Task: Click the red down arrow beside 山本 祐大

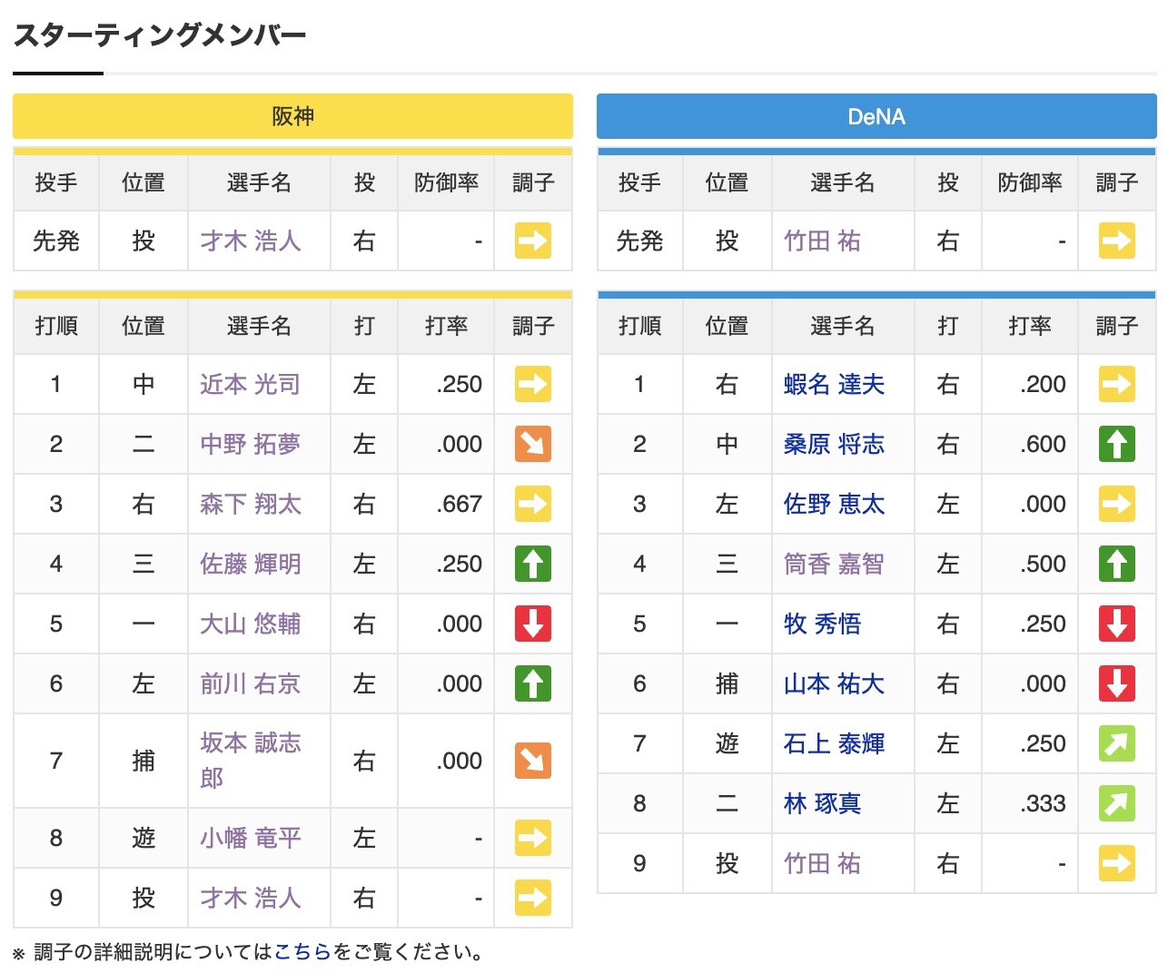Action: [1116, 683]
